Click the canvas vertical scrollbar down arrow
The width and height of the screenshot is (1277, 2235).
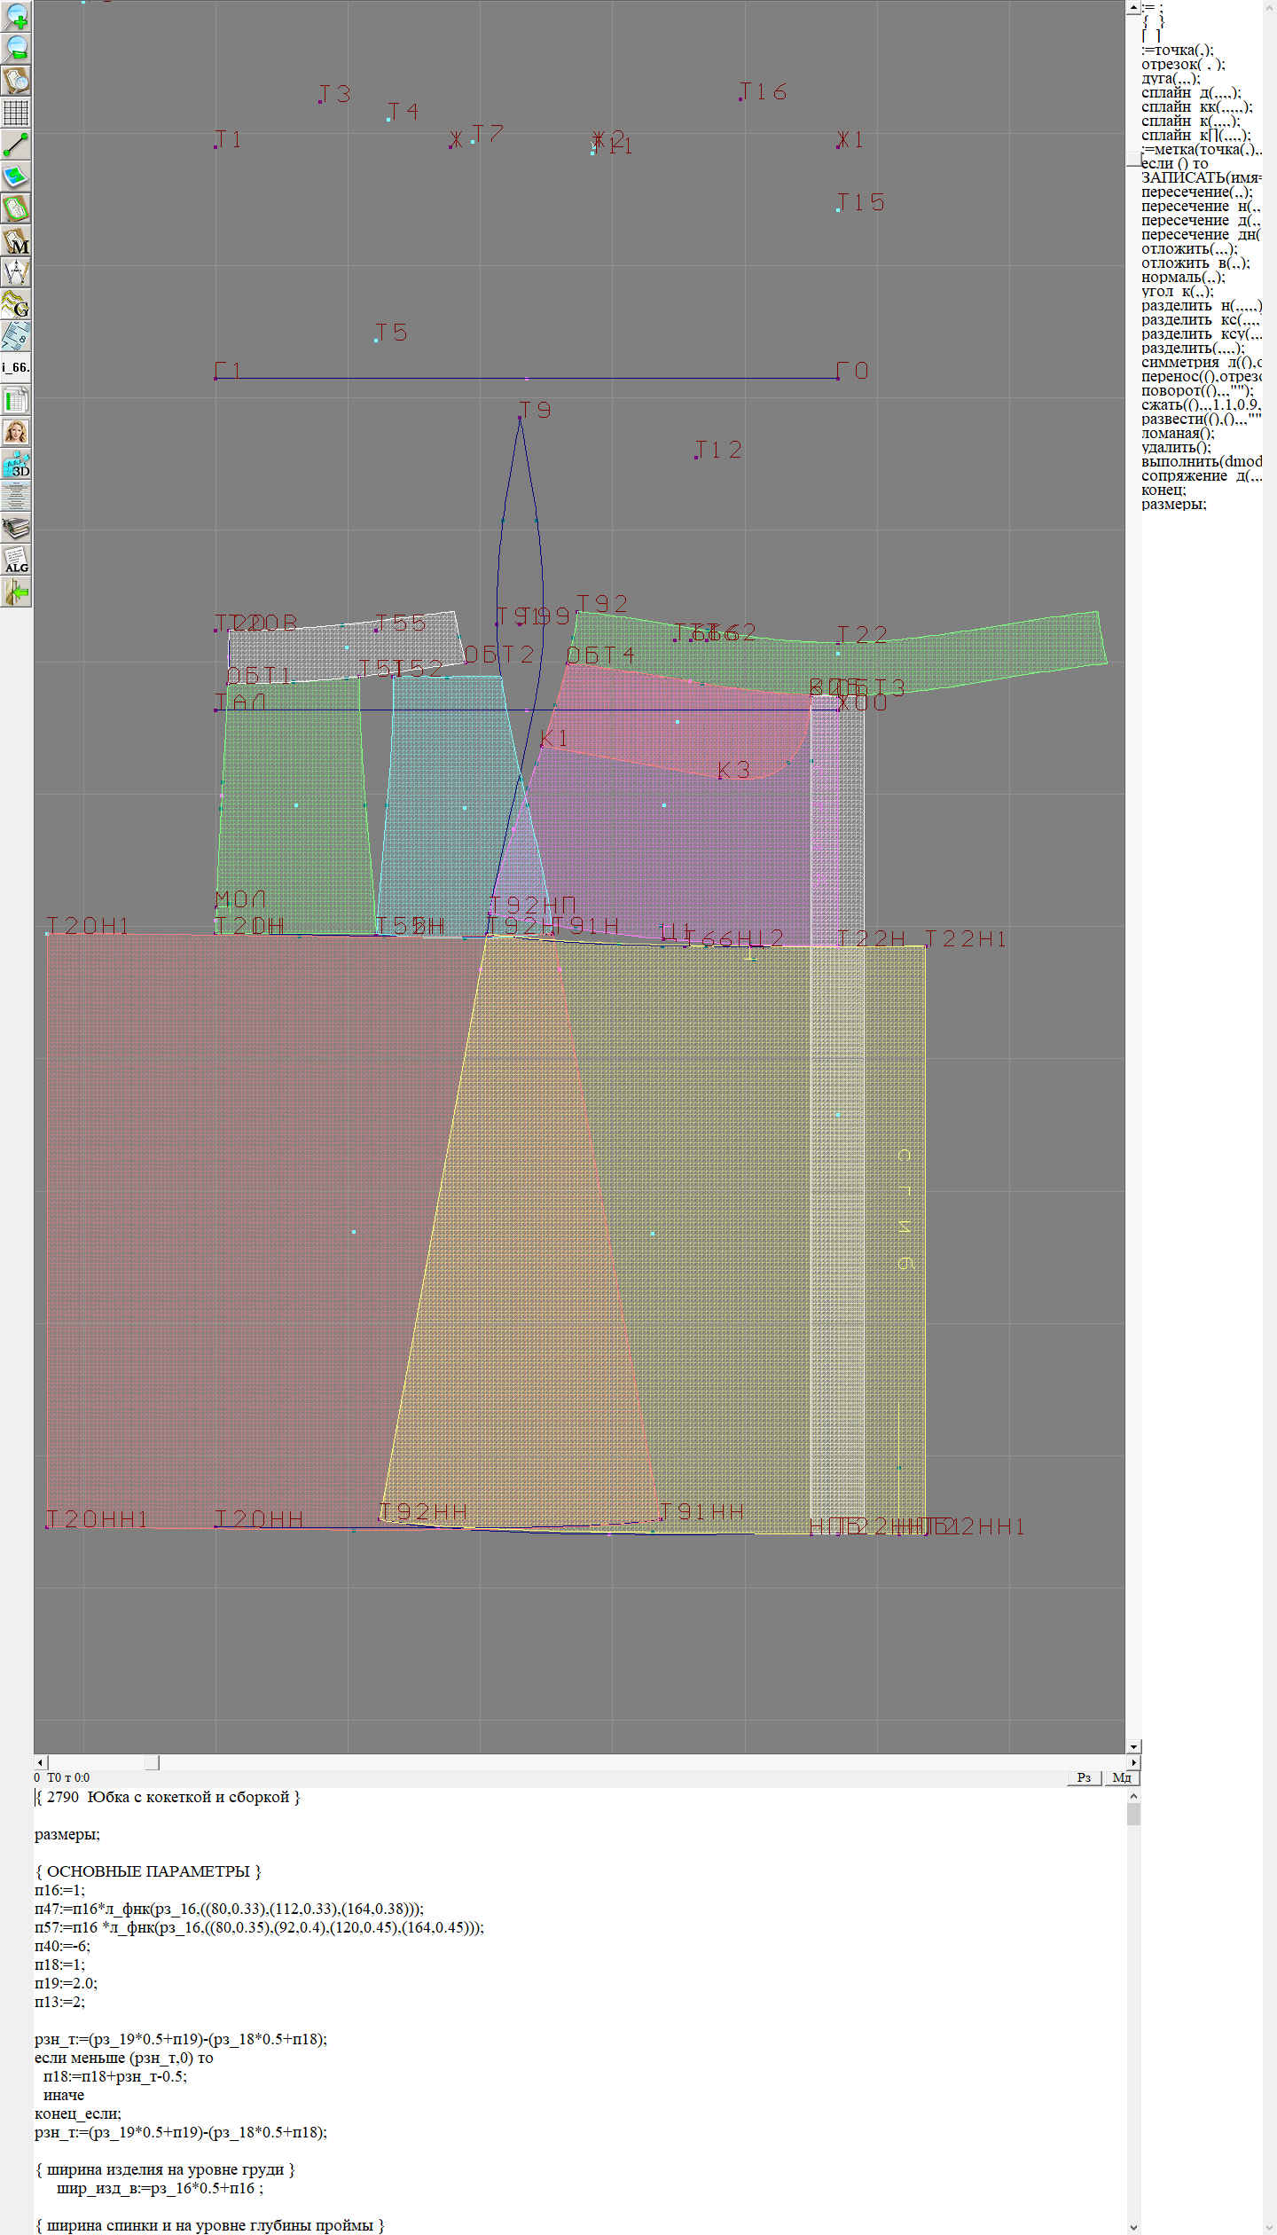tap(1132, 1746)
